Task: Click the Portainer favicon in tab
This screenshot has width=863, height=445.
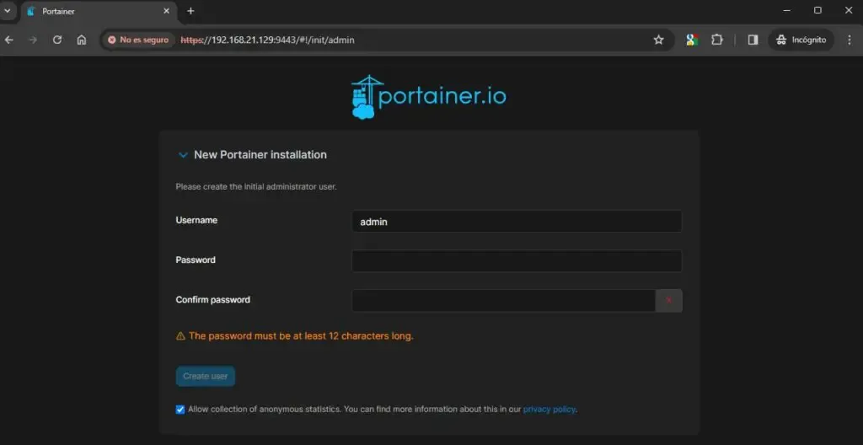Action: pyautogui.click(x=31, y=11)
